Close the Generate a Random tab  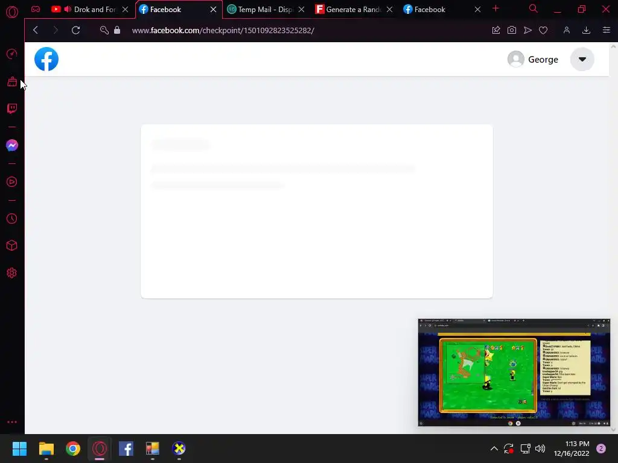tap(389, 9)
